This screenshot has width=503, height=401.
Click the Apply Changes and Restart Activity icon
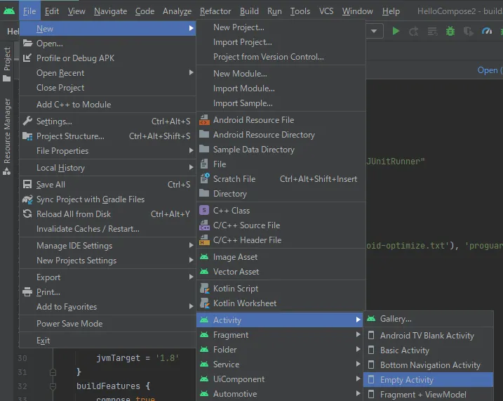(x=414, y=31)
